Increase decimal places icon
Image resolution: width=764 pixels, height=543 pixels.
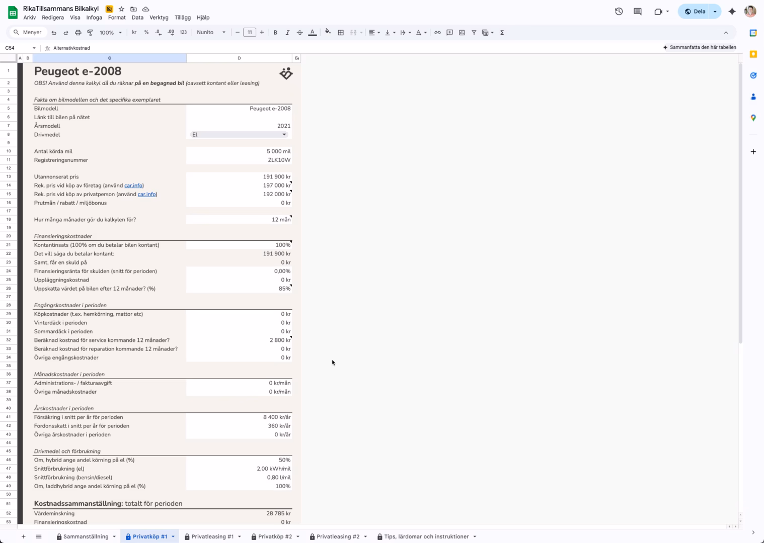[171, 32]
